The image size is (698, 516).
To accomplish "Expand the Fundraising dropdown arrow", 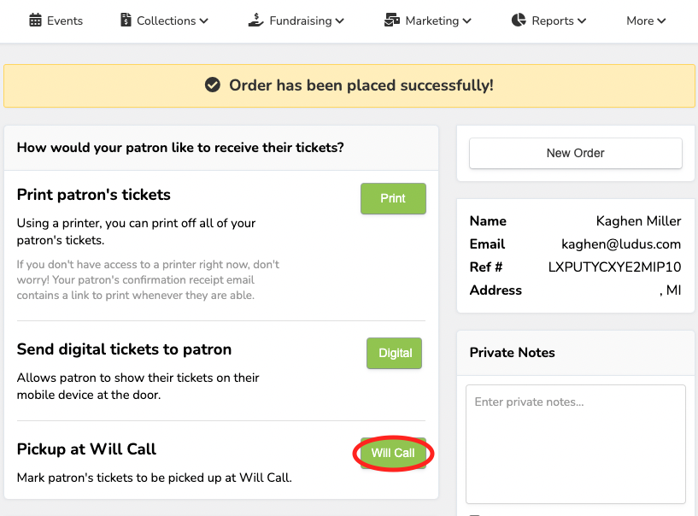I will tap(339, 21).
